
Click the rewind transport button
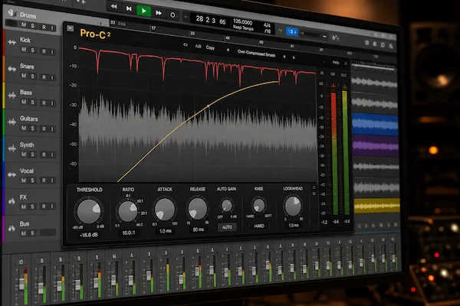click(x=113, y=6)
